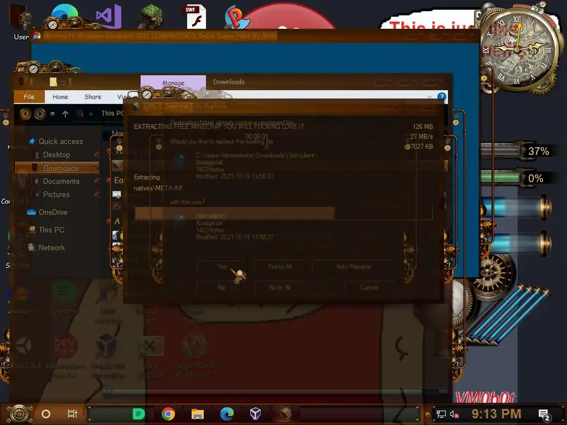The image size is (567, 425).
Task: Open the 7-Zip extraction taskbar item
Action: click(x=285, y=414)
